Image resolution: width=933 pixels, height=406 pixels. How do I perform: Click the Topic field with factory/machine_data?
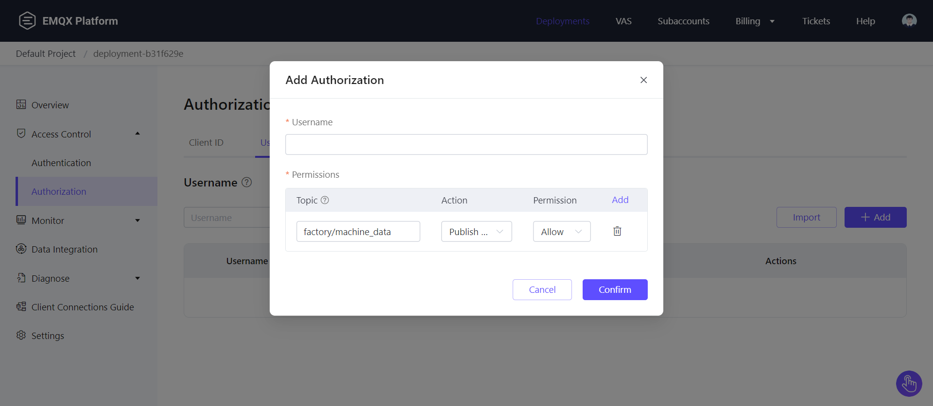(x=358, y=232)
